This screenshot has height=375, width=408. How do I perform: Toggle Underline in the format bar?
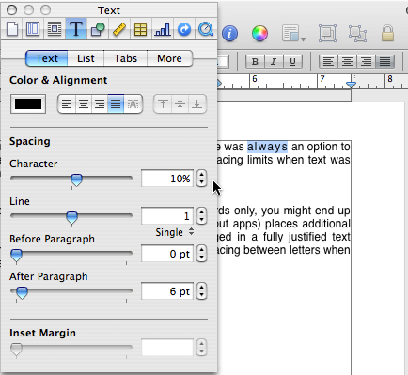(292, 61)
